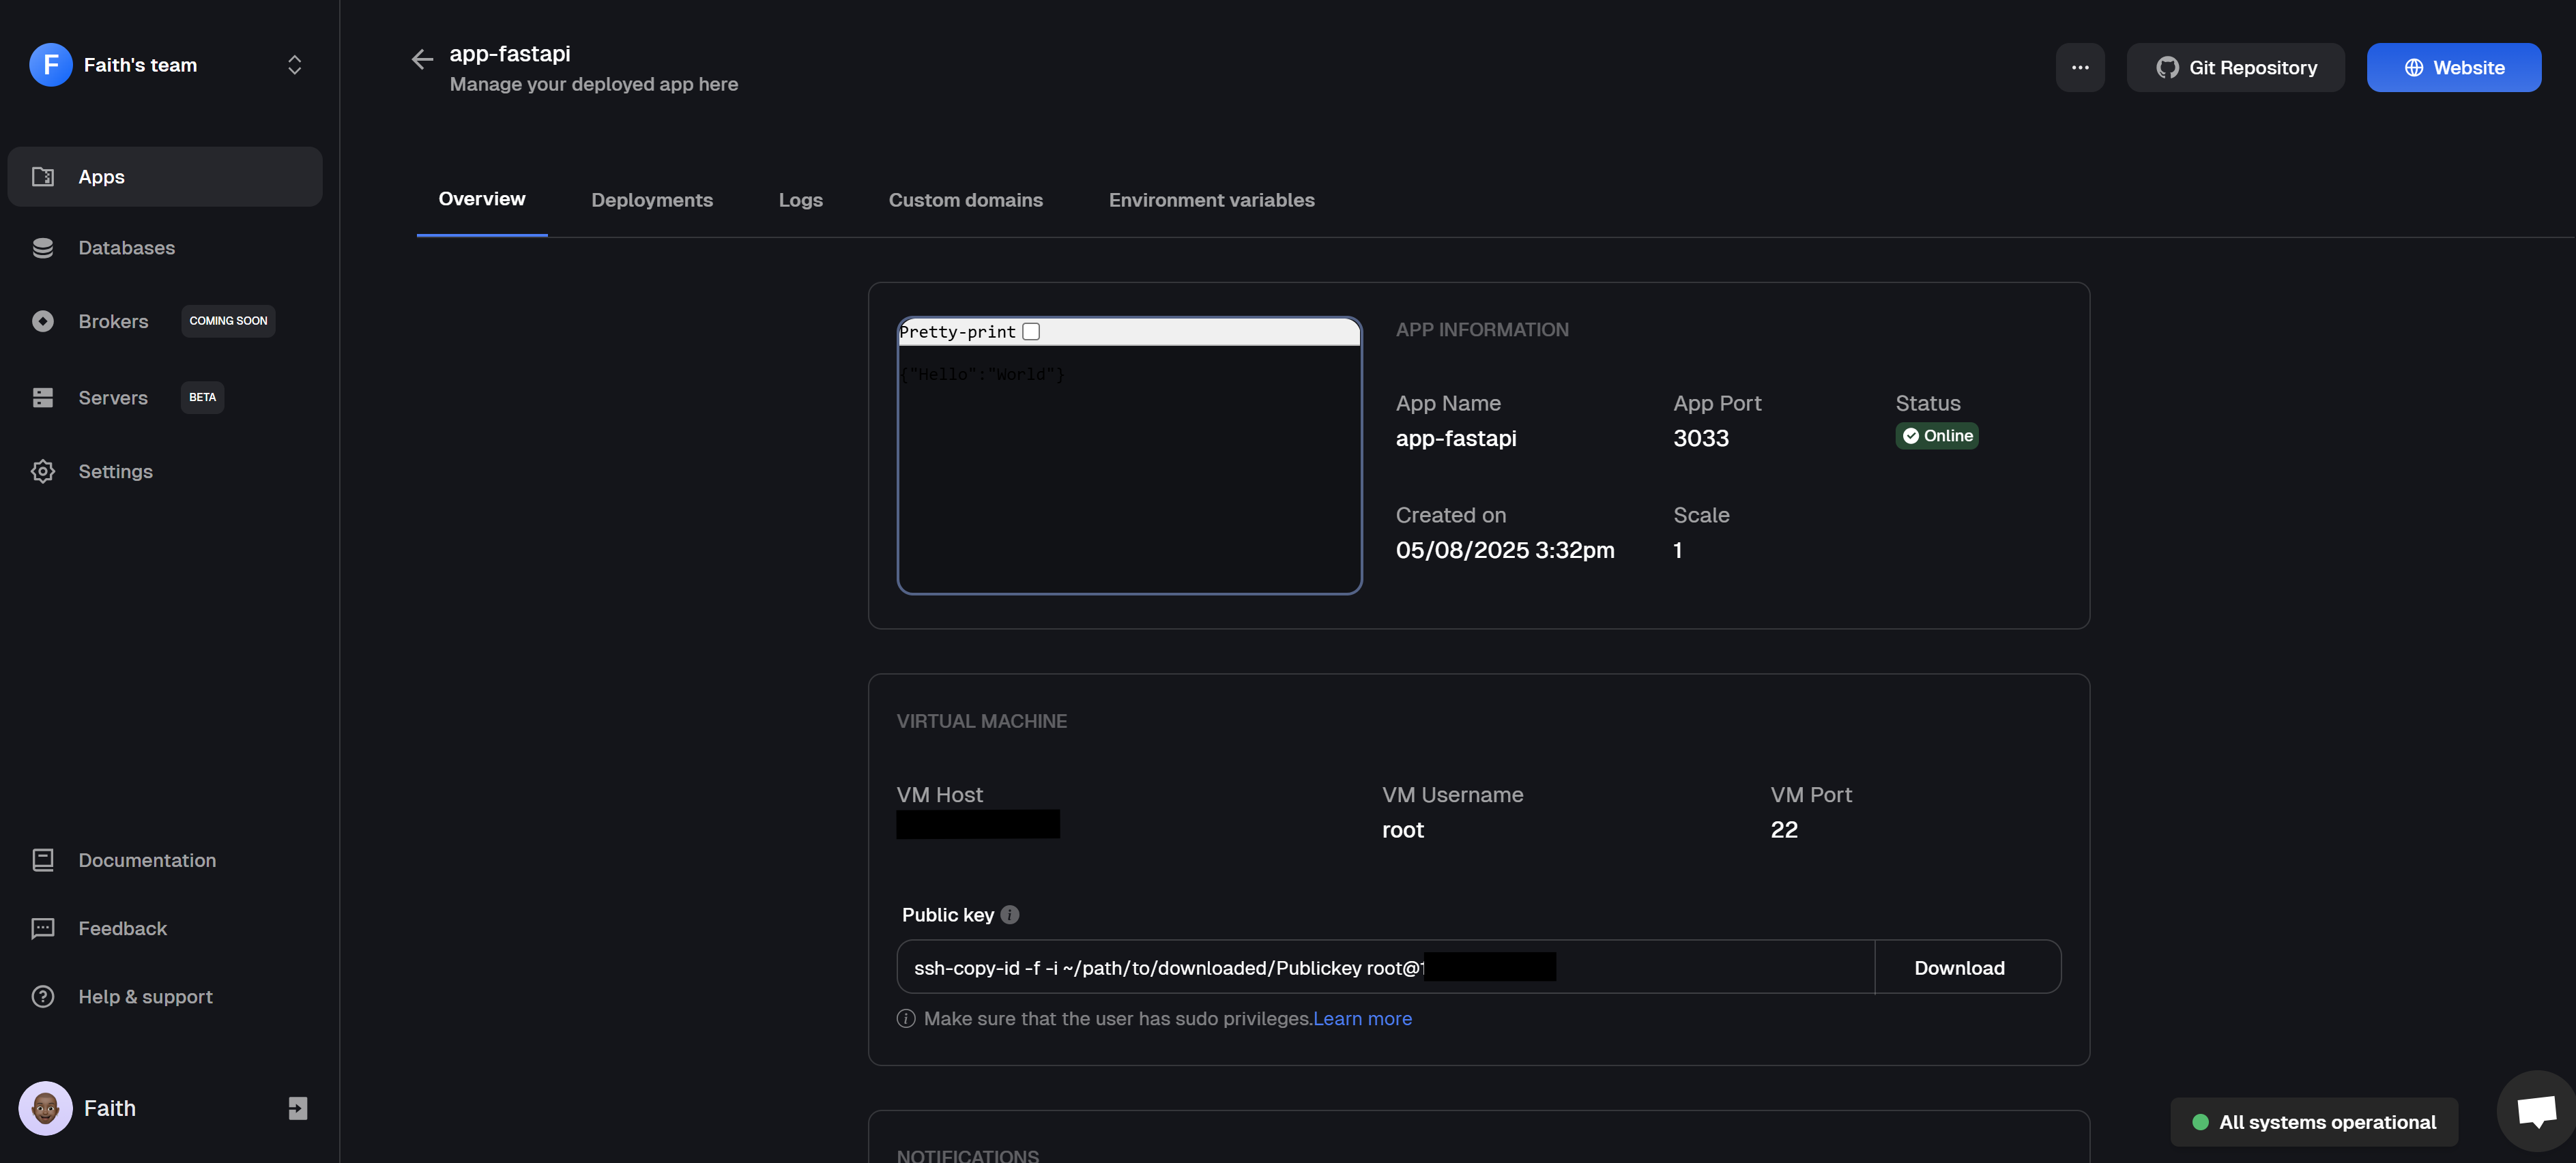The height and width of the screenshot is (1163, 2576).
Task: Open the chat widget bubble
Action: (2536, 1110)
